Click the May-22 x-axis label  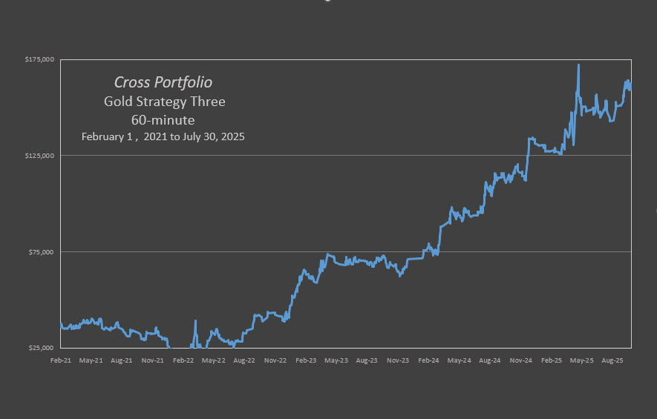[x=213, y=360]
